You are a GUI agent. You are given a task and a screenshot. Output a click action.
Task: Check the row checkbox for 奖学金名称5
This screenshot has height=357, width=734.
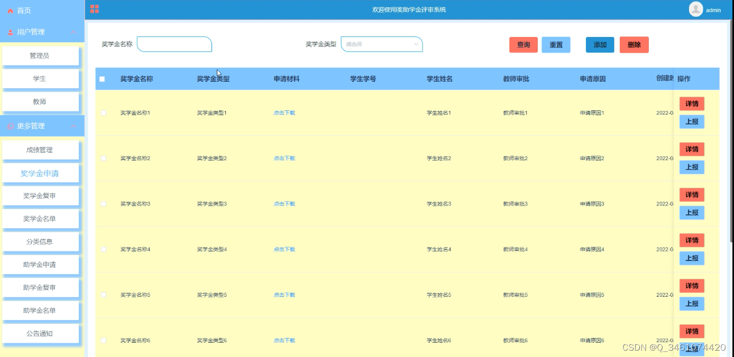[104, 295]
